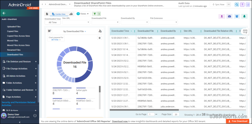The width and height of the screenshot is (252, 124).
Task: Switch to the table-only report view icon
Action: pos(47,14)
